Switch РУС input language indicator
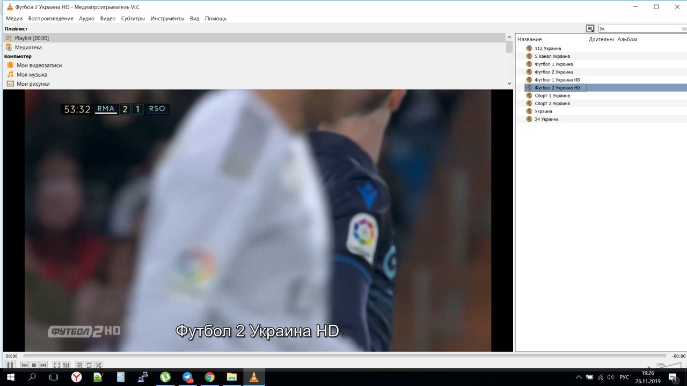Image resolution: width=687 pixels, height=386 pixels. pos(624,377)
